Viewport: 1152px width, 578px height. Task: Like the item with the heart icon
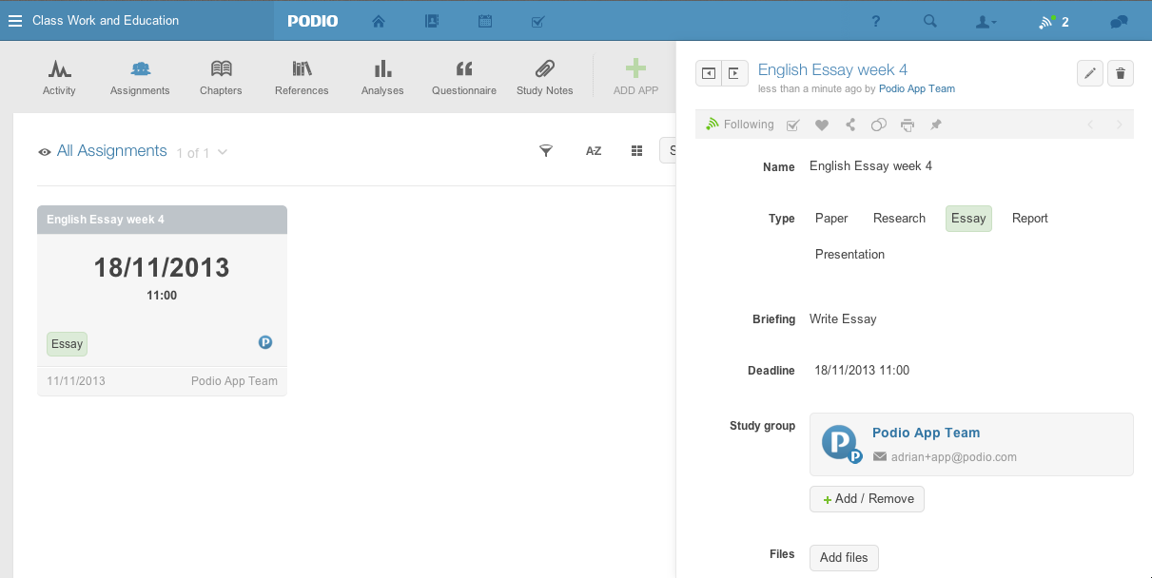pyautogui.click(x=822, y=125)
